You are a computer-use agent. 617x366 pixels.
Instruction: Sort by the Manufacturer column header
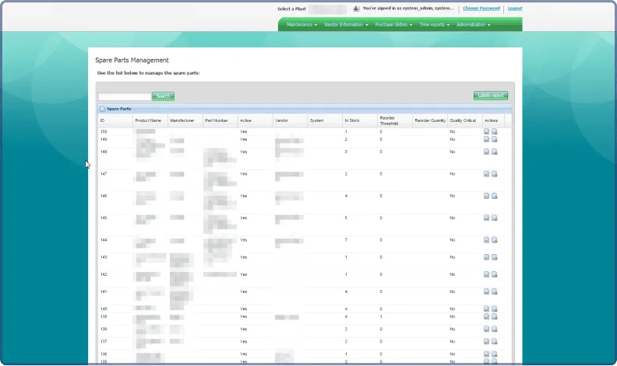[x=185, y=120]
